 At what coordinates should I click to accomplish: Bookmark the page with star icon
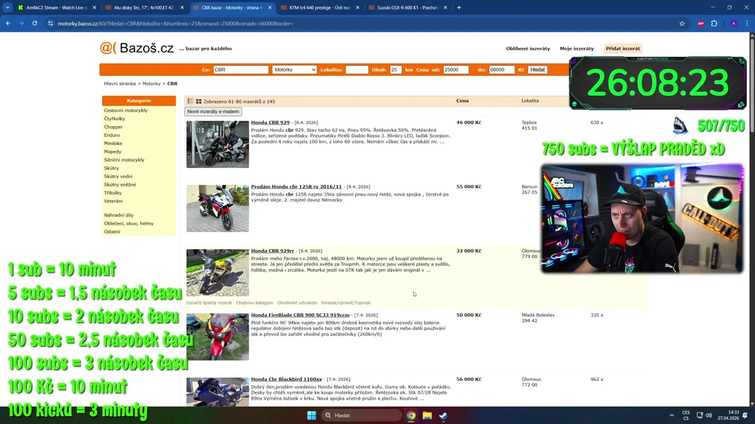pyautogui.click(x=682, y=24)
